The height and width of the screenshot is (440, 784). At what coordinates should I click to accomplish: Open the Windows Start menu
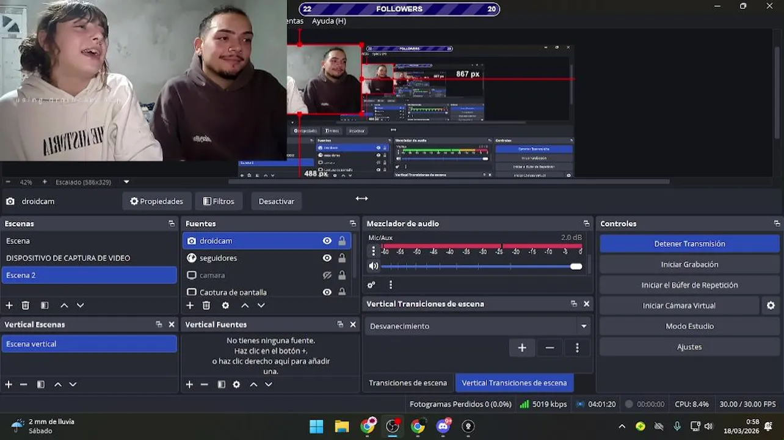click(316, 427)
